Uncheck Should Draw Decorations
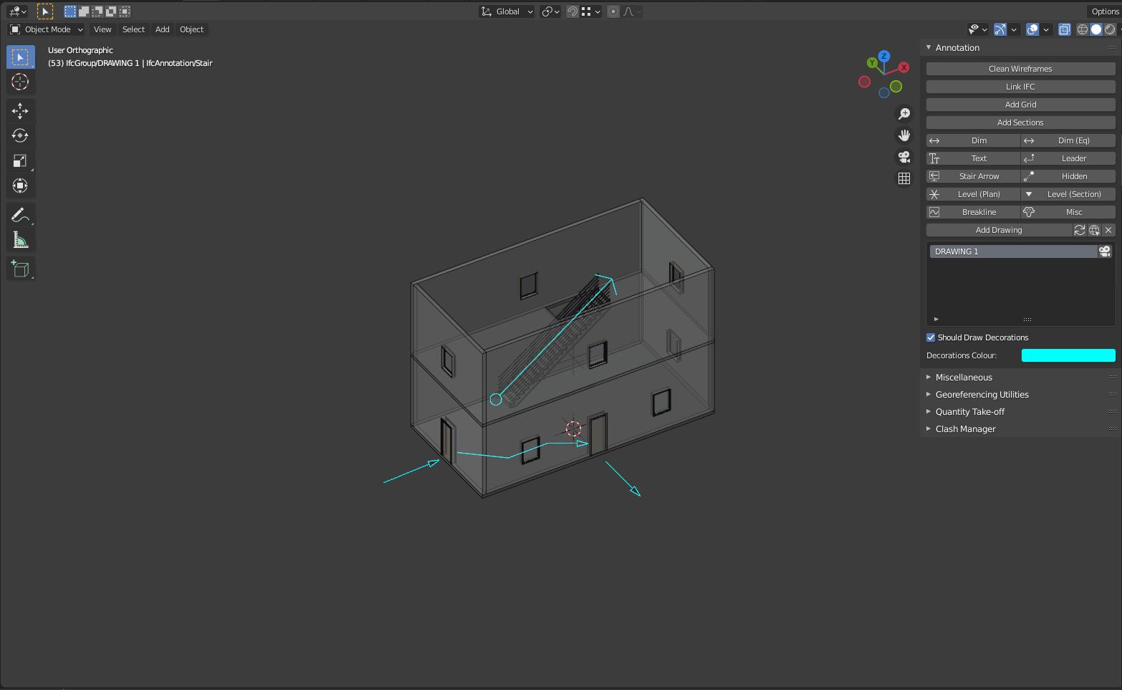1122x690 pixels. (x=931, y=337)
